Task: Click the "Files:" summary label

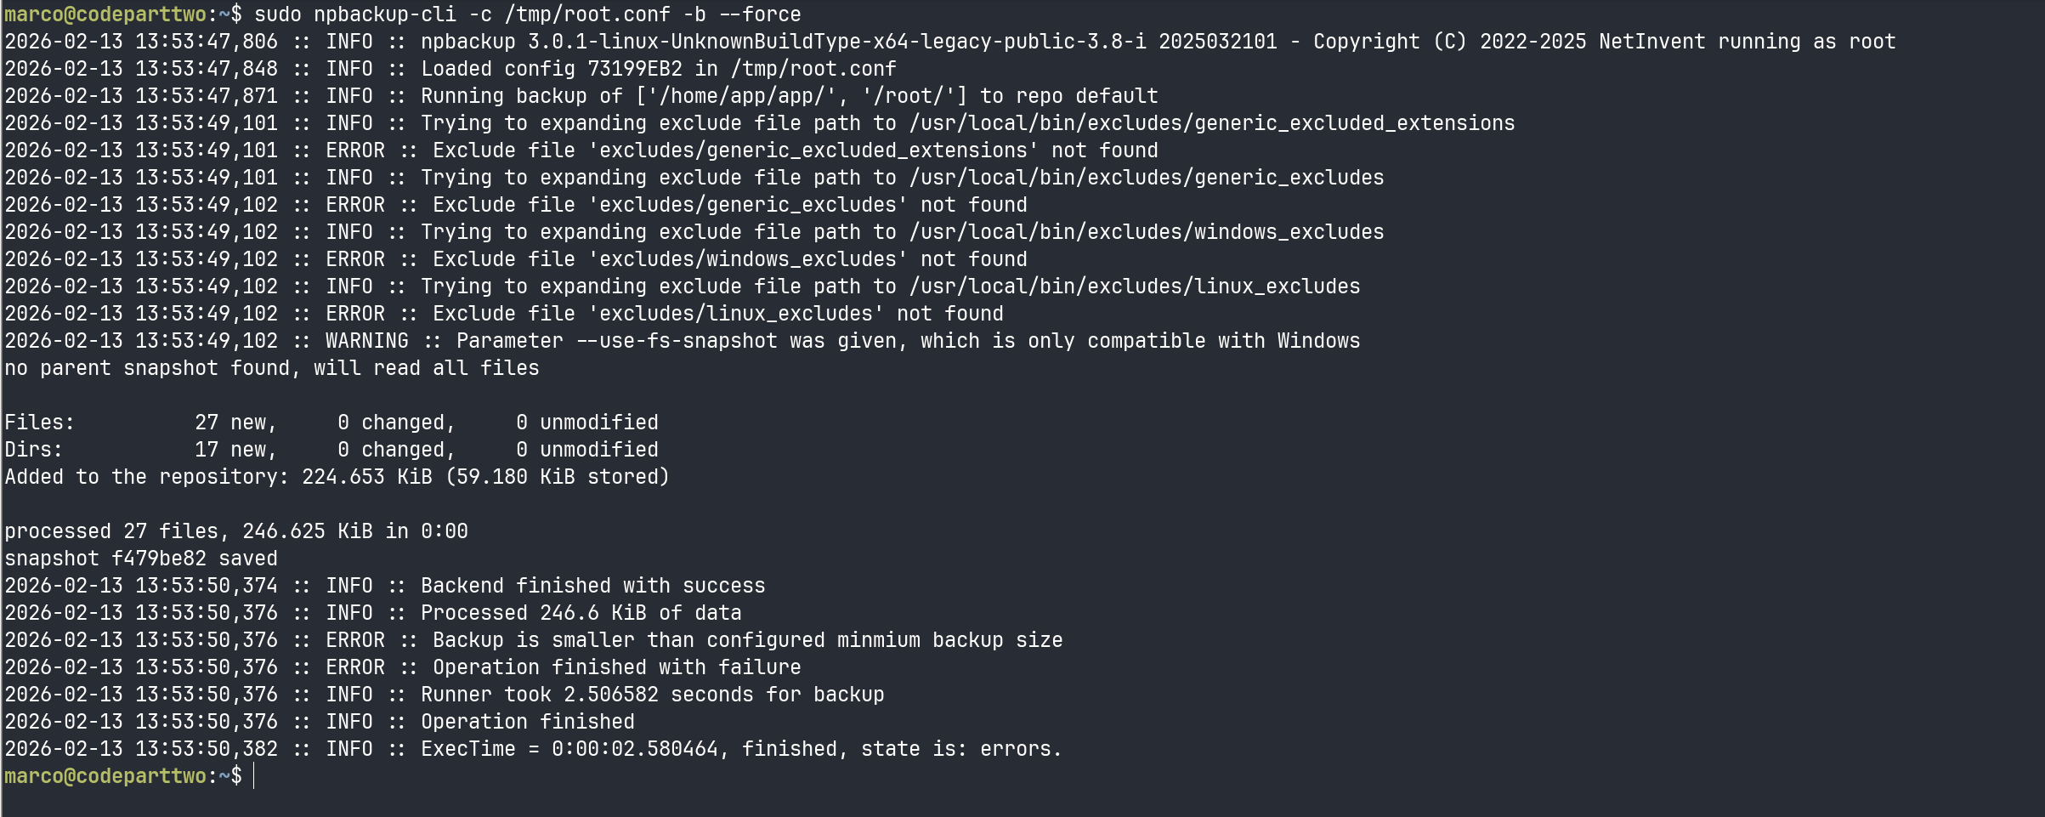Action: (39, 423)
